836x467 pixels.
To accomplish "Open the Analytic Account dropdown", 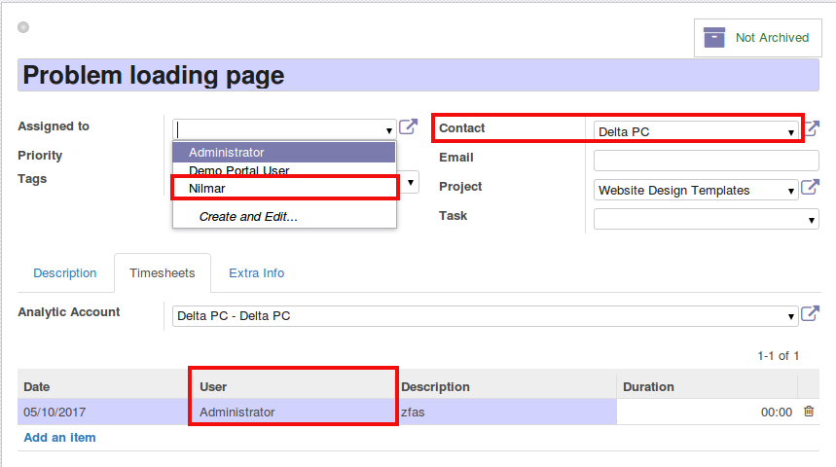I will pos(485,316).
